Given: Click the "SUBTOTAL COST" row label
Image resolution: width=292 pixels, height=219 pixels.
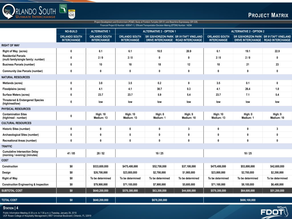Looking at the screenshot, I should click(x=12, y=190).
